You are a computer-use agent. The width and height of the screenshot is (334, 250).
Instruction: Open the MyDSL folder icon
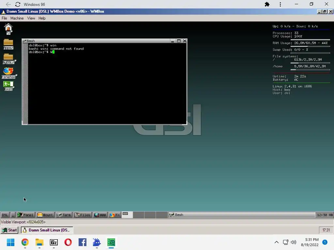tap(9, 59)
